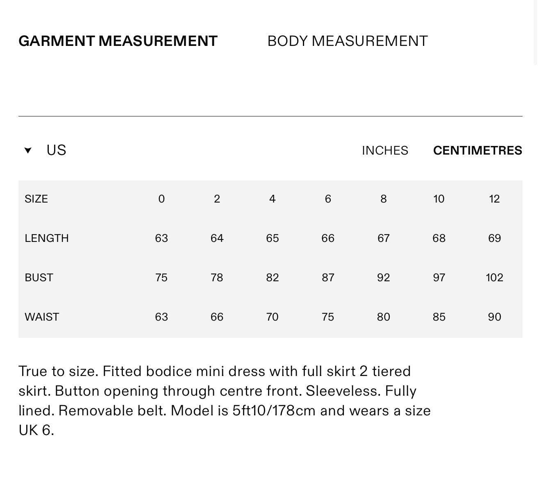Image resolution: width=541 pixels, height=483 pixels.
Task: Click the waist value 70 cell
Action: [272, 317]
